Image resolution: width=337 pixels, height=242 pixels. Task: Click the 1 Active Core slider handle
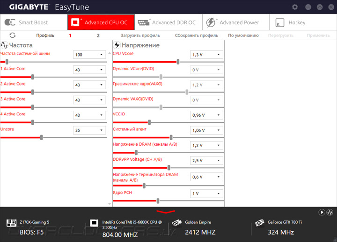point(32,77)
